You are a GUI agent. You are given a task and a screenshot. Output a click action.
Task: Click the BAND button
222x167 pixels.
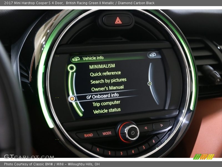pos(89,135)
